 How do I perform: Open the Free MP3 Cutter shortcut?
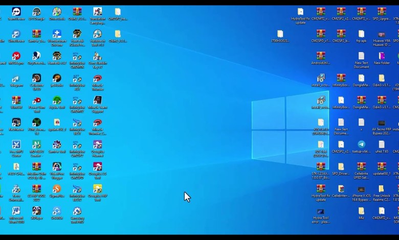[16, 145]
